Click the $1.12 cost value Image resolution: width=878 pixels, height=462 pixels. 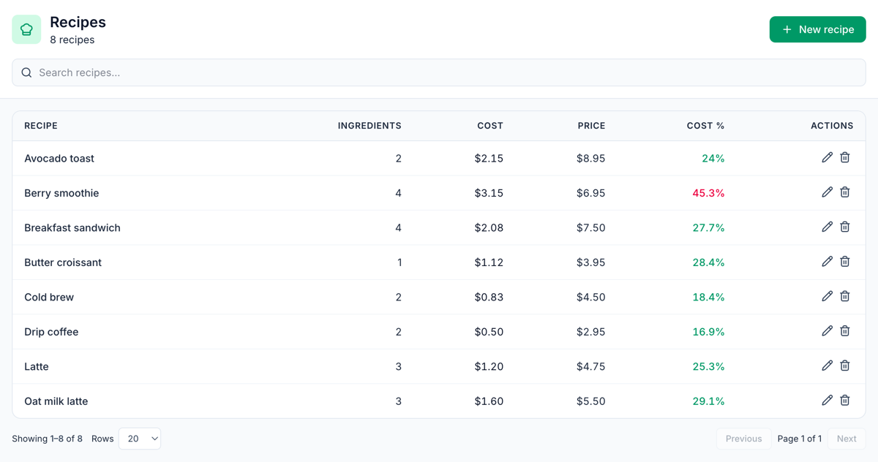[489, 262]
